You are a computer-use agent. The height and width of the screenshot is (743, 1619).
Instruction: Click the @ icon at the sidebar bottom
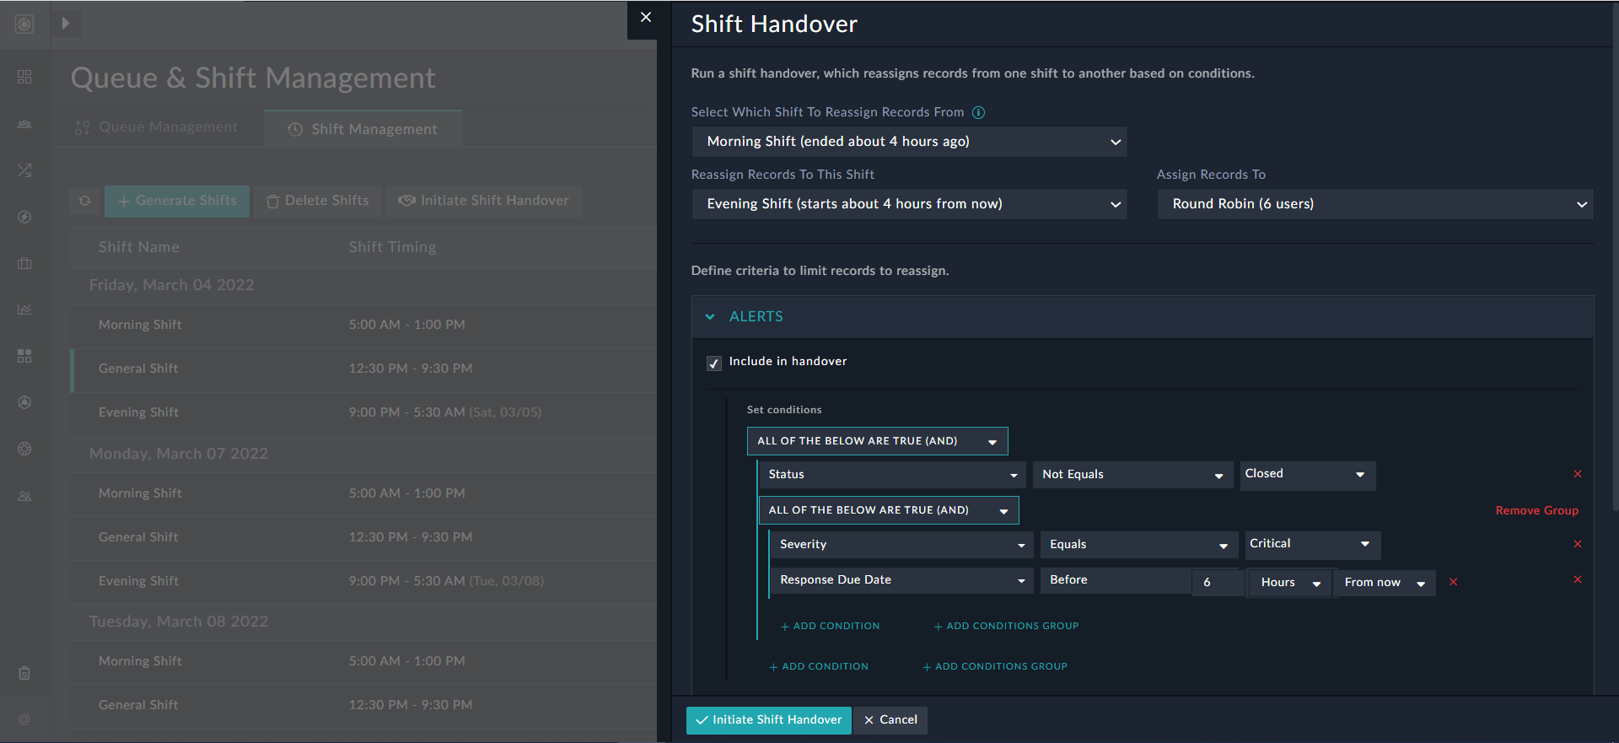pos(24,719)
